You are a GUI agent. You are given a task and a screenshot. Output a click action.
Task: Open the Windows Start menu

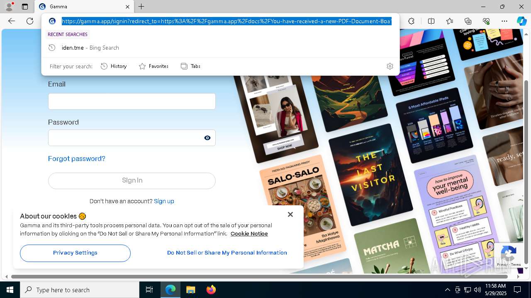[10, 290]
